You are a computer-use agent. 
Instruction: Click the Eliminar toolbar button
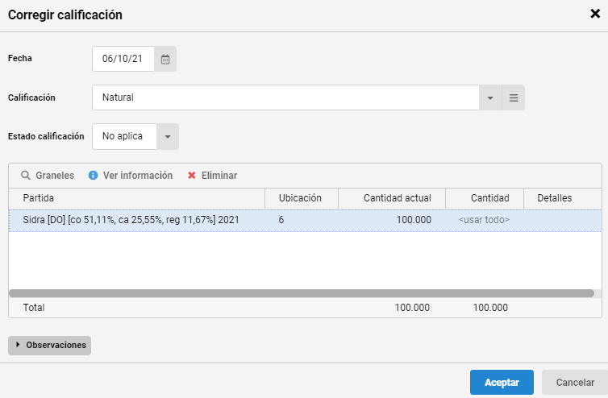pos(213,176)
